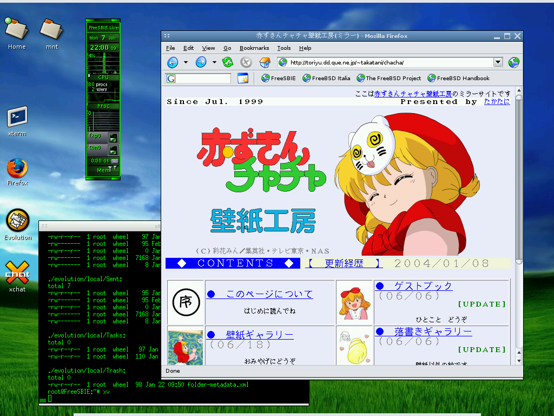Click 'folder-metadata.xml' in the terminal window
Screen dimensions: 554x416
218,385
